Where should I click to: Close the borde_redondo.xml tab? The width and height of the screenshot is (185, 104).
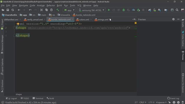pyautogui.click(x=72, y=19)
